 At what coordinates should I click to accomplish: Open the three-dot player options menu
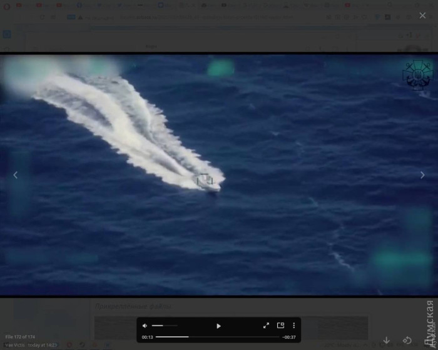(x=293, y=326)
